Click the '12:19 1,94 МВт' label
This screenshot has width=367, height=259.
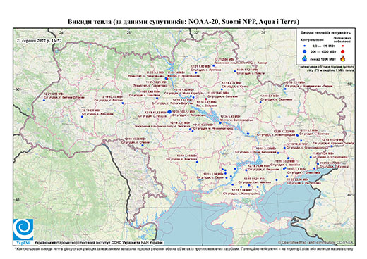[x=242, y=190]
